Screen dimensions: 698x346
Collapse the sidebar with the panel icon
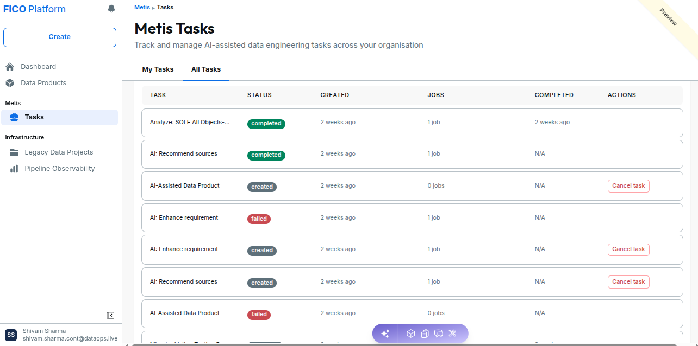tap(110, 315)
